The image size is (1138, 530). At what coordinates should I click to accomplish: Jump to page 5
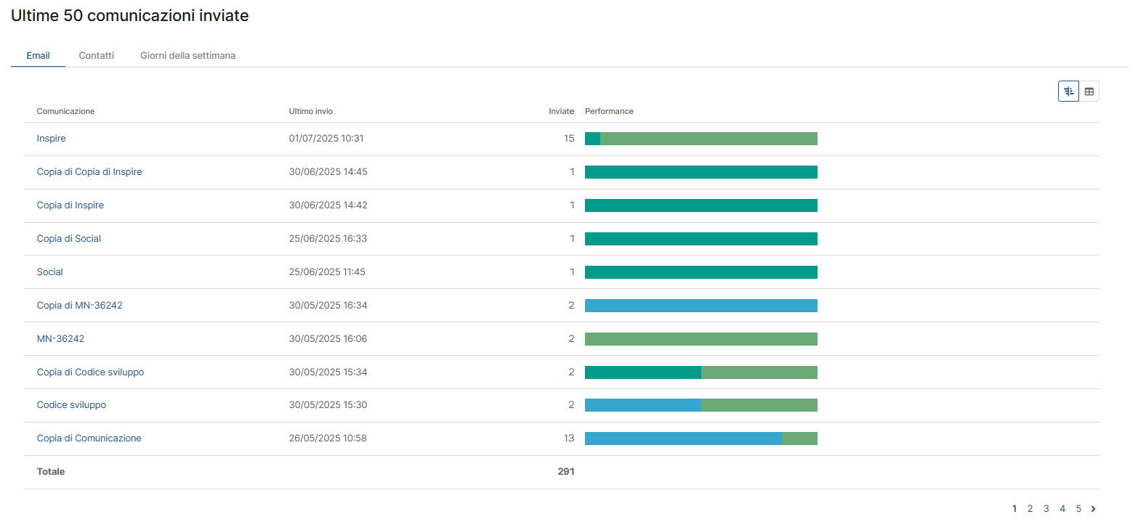tap(1078, 509)
